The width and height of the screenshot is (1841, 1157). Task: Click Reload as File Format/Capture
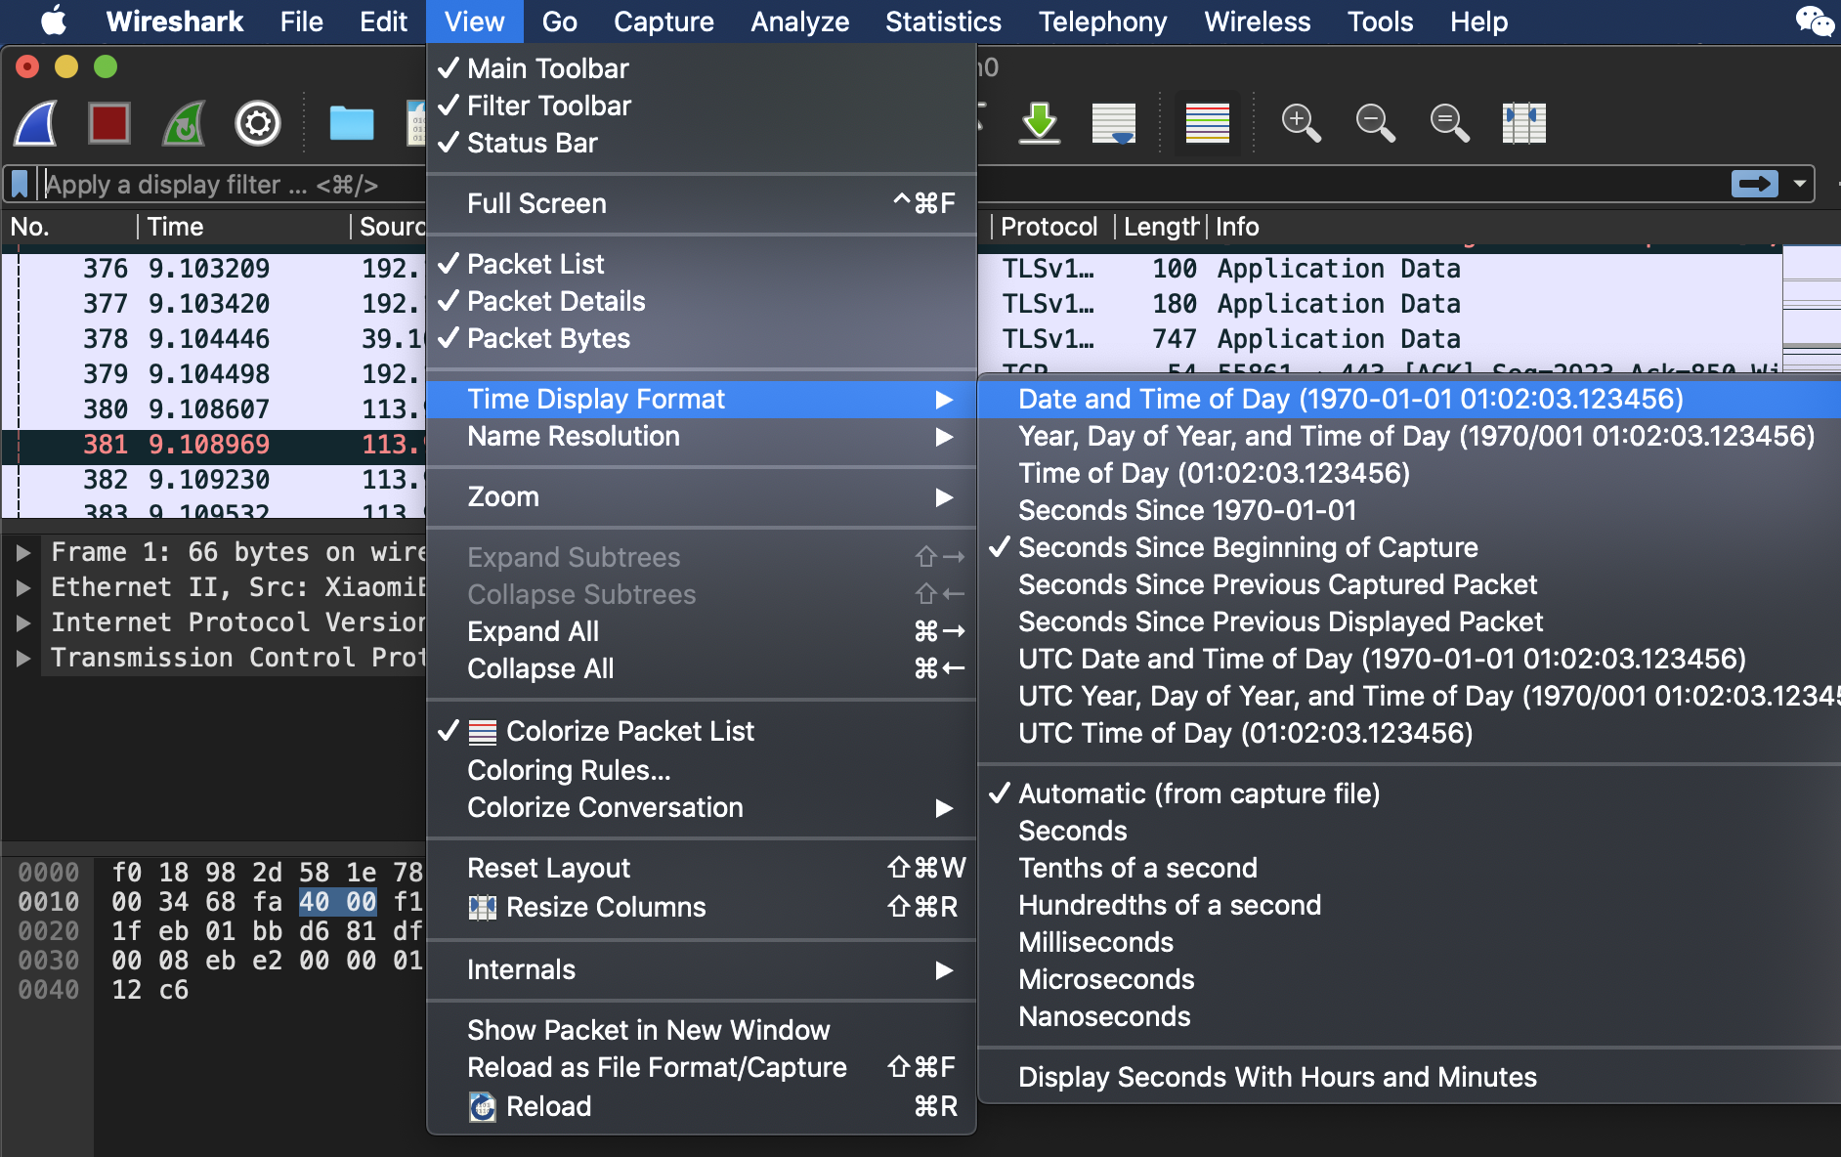702,1067
